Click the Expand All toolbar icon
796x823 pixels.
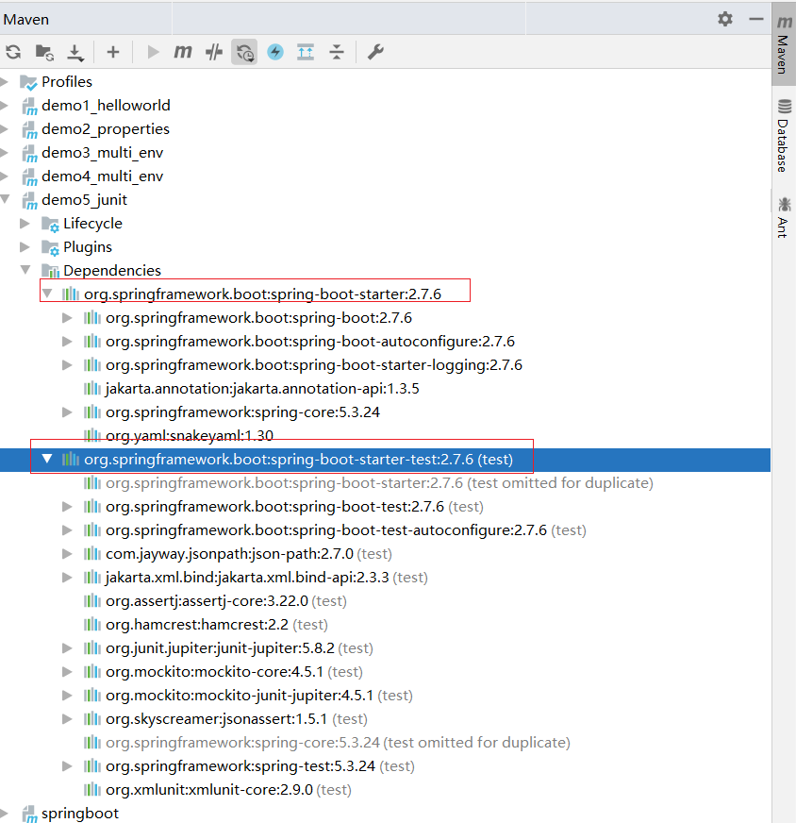point(306,52)
